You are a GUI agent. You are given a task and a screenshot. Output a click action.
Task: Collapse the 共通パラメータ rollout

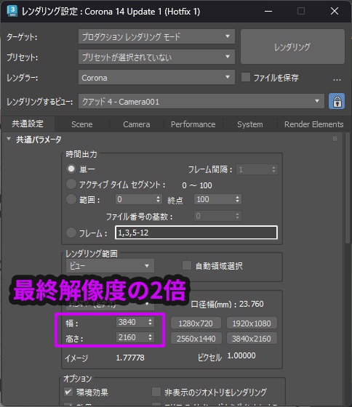(x=9, y=139)
